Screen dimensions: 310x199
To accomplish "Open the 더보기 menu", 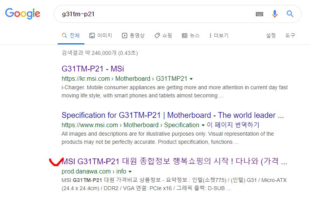I will tap(219, 36).
